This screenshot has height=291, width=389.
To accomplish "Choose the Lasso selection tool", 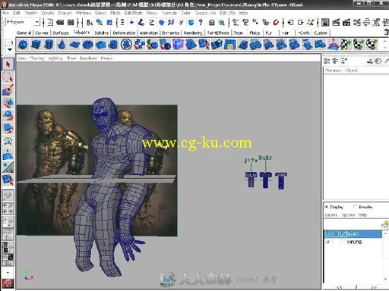I will point(8,77).
